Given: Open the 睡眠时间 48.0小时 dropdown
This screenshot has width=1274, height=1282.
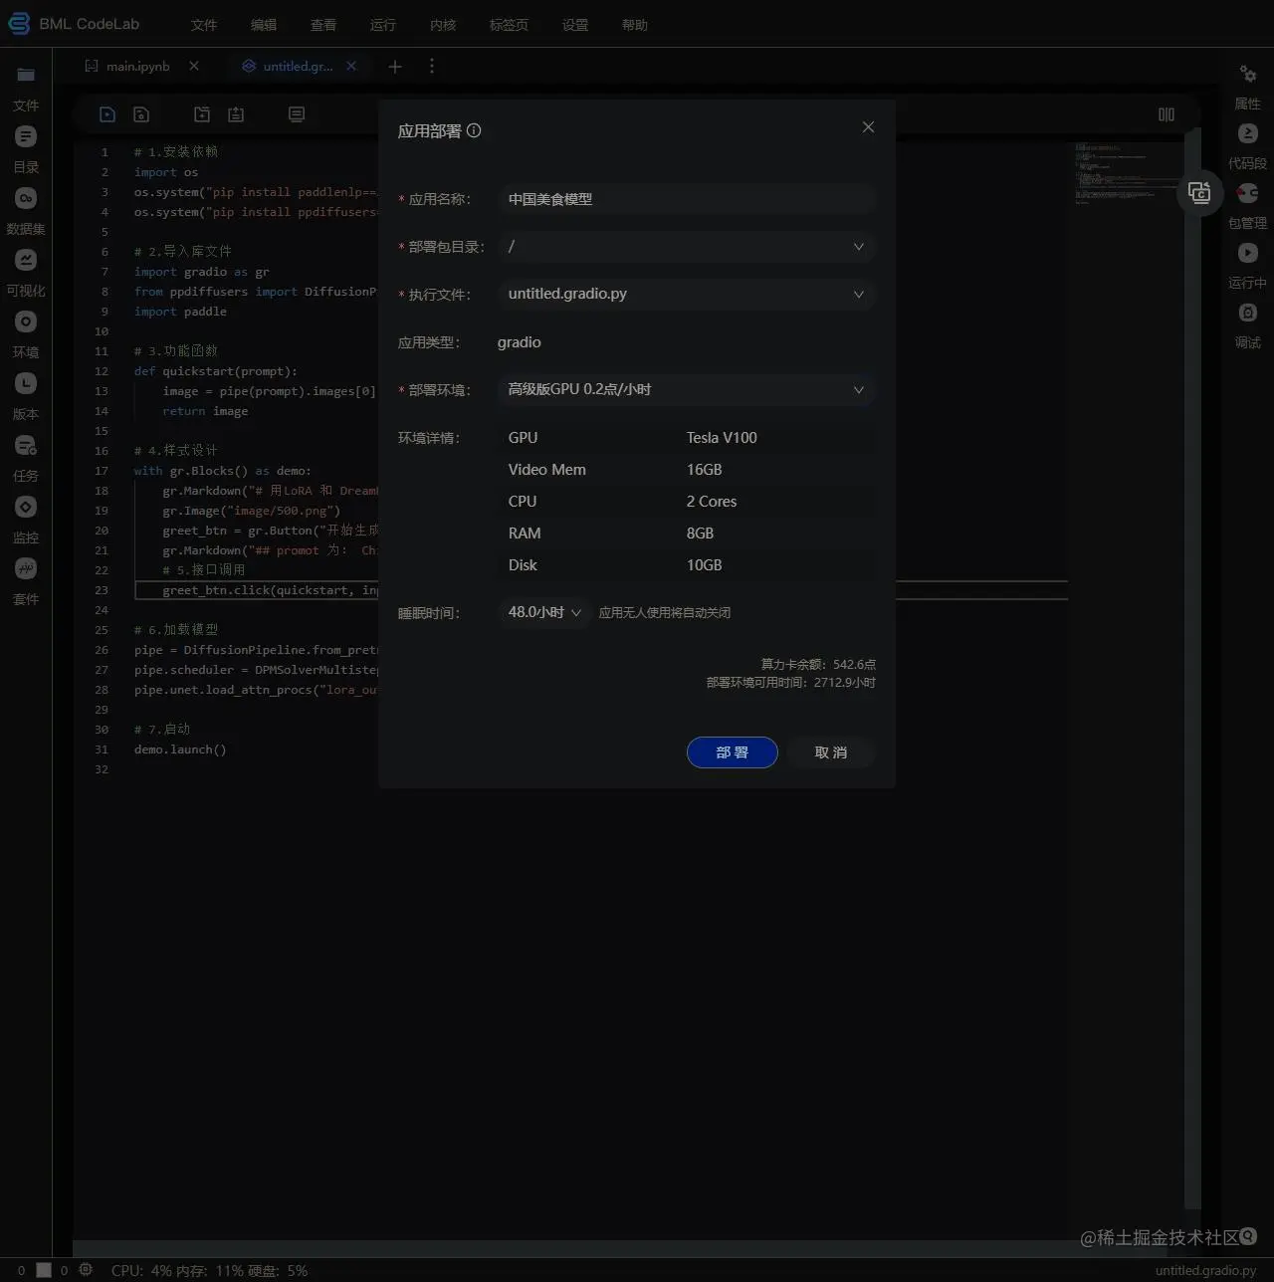Looking at the screenshot, I should pyautogui.click(x=544, y=613).
